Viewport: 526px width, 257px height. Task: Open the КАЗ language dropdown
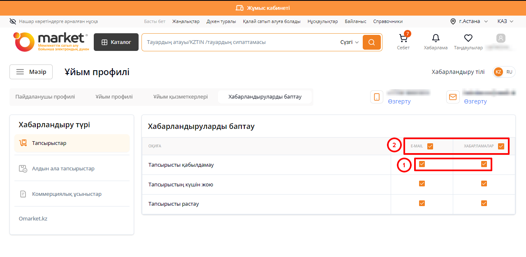click(x=505, y=21)
